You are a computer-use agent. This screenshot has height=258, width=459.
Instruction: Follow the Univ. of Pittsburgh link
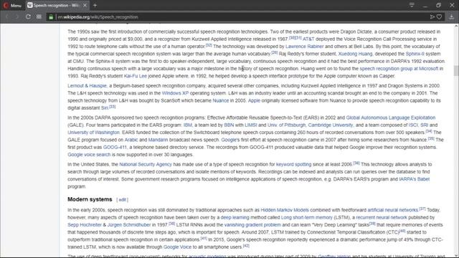tap(286, 125)
